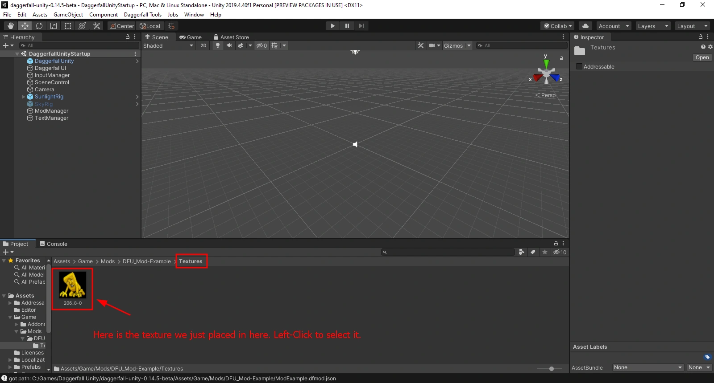Image resolution: width=714 pixels, height=383 pixels.
Task: Toggle hidden packages visibility in Project
Action: (560, 252)
